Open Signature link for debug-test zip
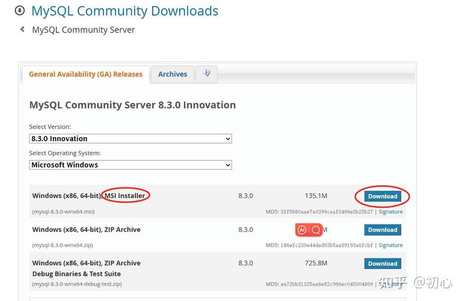The image size is (464, 301). (x=390, y=284)
